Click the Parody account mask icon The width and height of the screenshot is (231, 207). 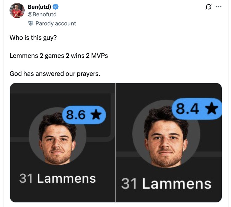pos(30,23)
